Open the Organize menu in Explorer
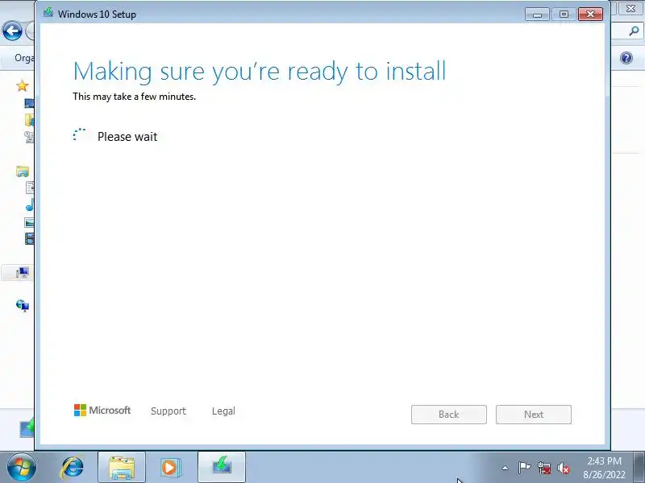Viewport: 645px width, 483px height. pos(24,58)
